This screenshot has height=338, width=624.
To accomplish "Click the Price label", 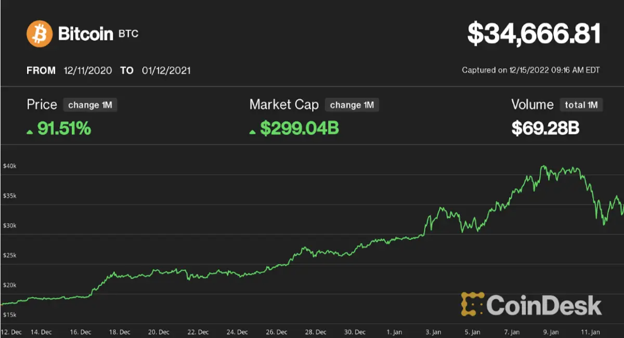I will click(x=42, y=105).
